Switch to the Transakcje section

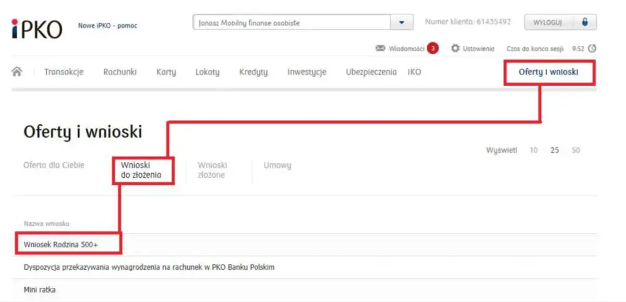pos(63,72)
